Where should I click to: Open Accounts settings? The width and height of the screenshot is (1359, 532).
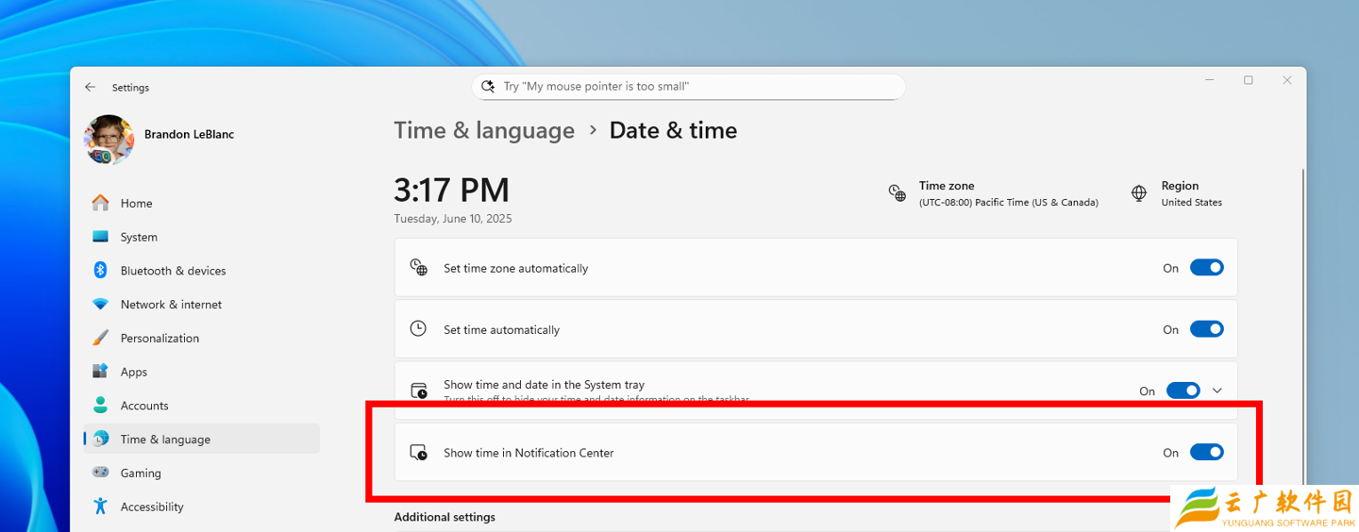(202, 406)
